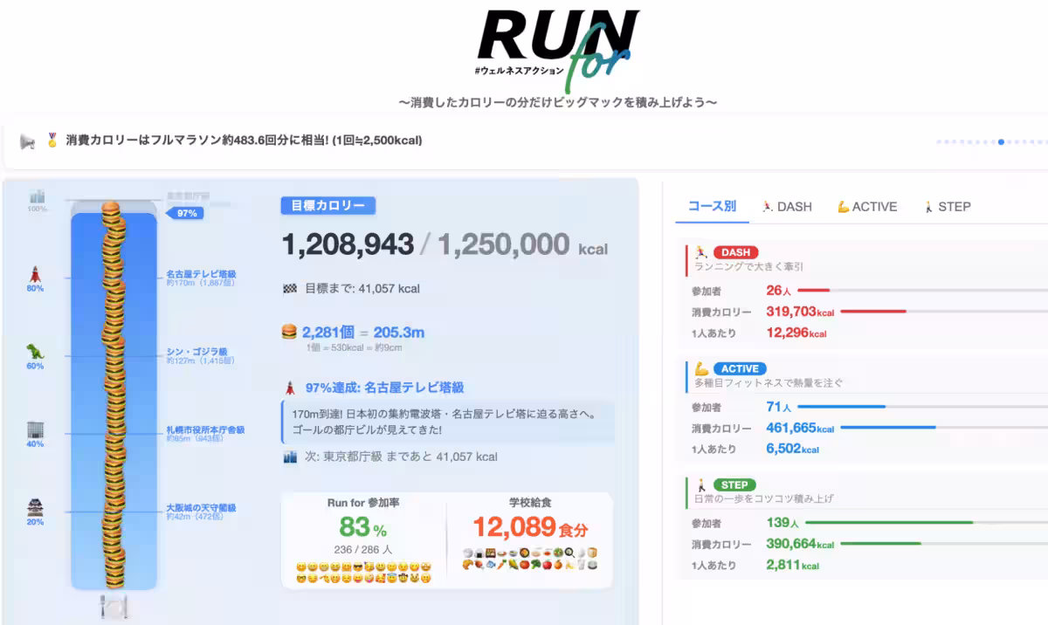Click the walking person icon in the STEP card

pos(700,484)
